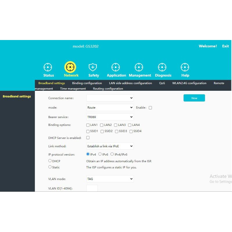Open the QoS tab
Screen dimensions: 232x232
[162, 83]
